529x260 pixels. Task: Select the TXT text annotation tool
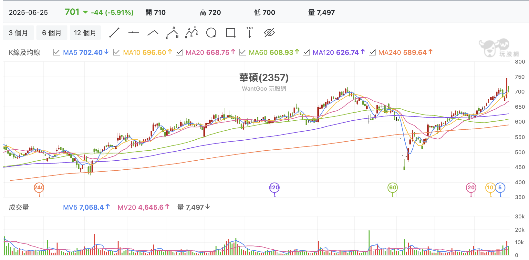point(250,33)
